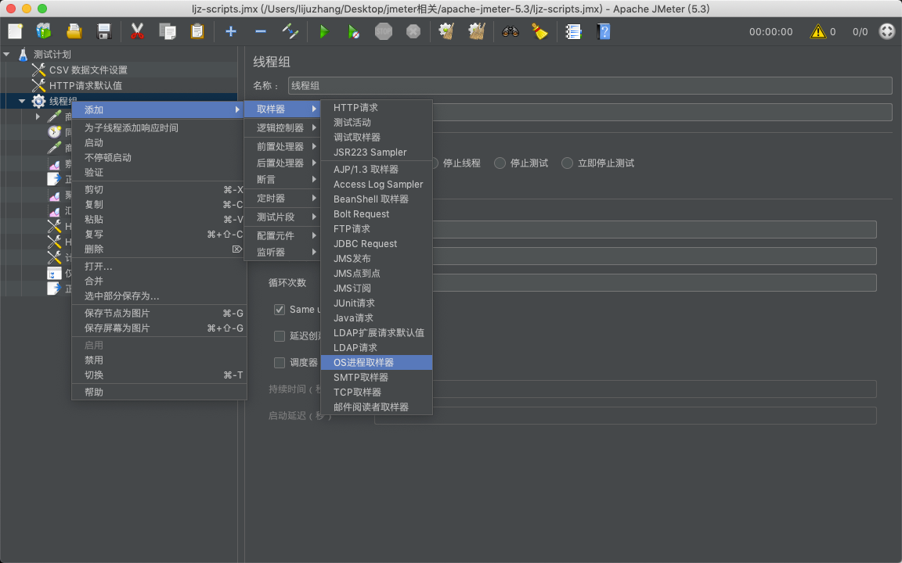Click 选中部分保存为... menu entry
This screenshot has width=902, height=563.
160,296
